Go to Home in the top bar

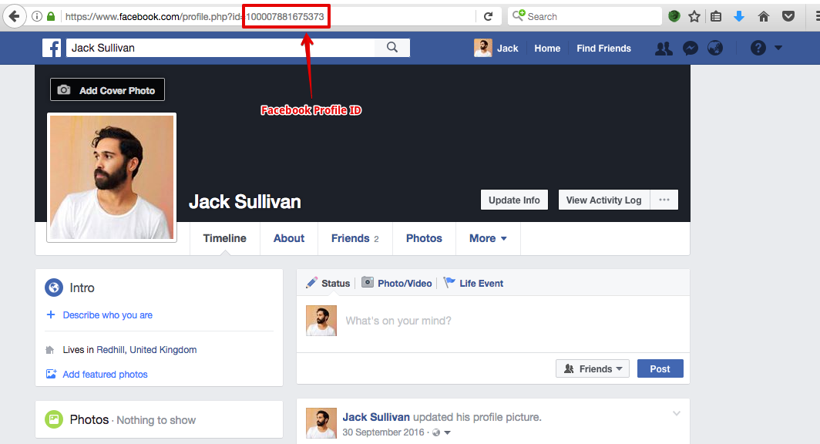[x=547, y=48]
